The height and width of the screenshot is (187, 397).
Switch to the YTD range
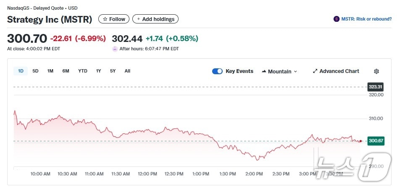pos(83,71)
